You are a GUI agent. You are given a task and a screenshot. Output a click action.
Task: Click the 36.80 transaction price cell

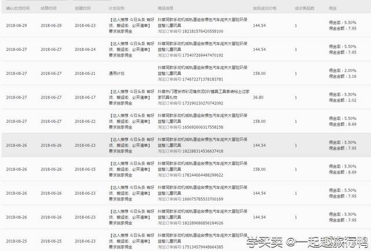(258, 97)
